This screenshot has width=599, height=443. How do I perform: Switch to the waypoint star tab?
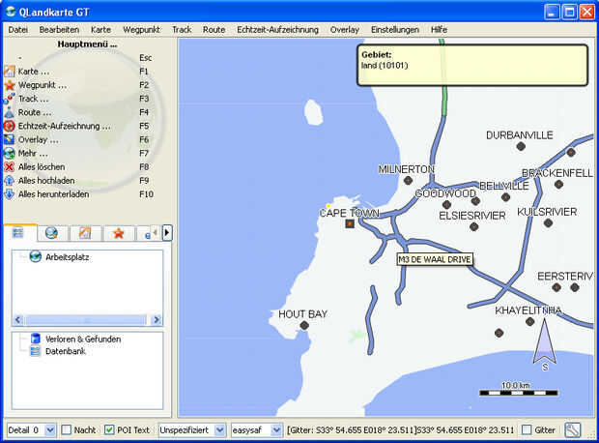pyautogui.click(x=119, y=232)
